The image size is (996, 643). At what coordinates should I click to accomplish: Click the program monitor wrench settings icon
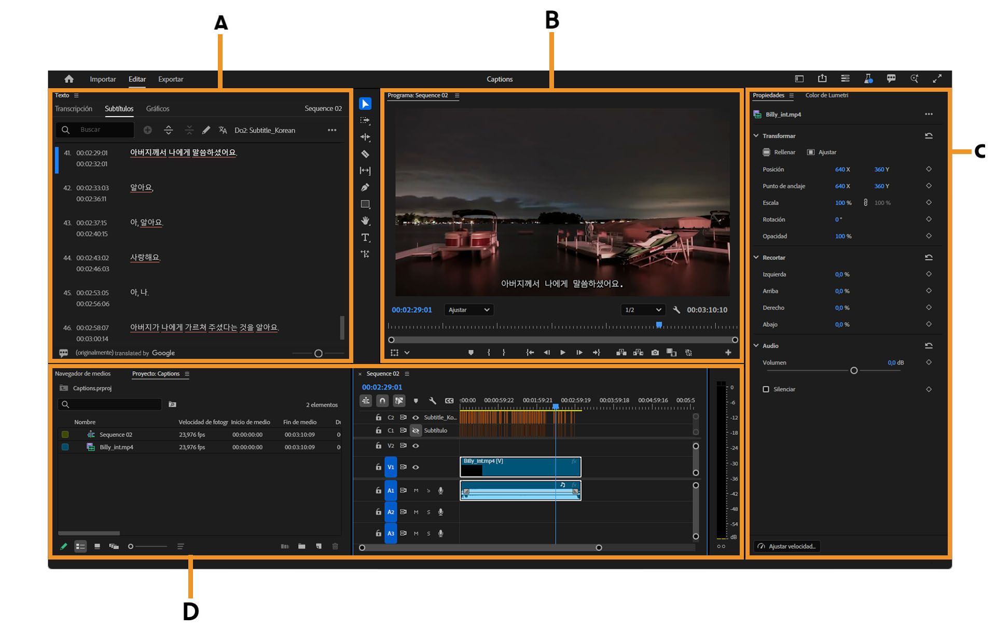(676, 310)
